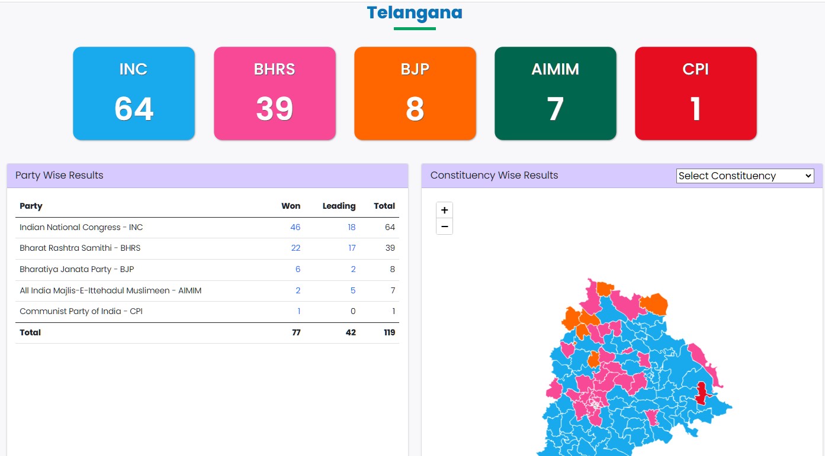Image resolution: width=825 pixels, height=456 pixels.
Task: Click the INC total value 64
Action: pos(390,227)
